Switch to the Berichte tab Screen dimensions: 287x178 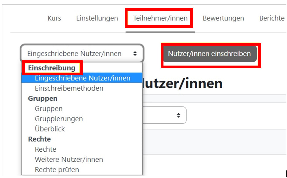[271, 18]
